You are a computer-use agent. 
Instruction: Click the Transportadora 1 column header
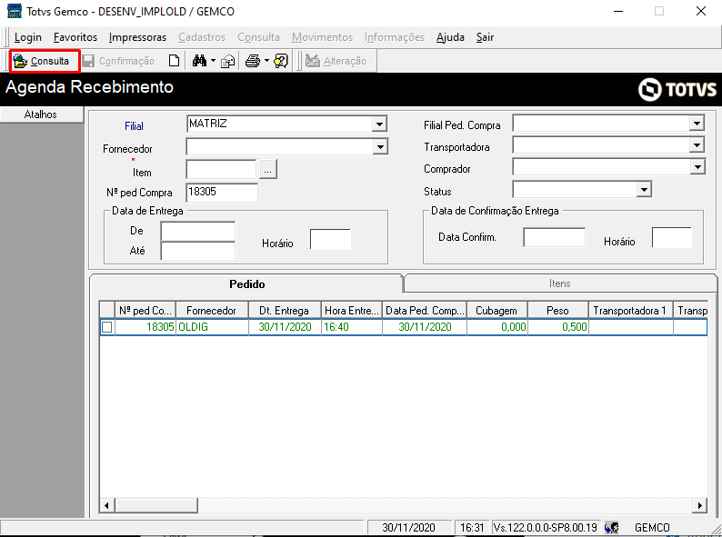pos(630,311)
